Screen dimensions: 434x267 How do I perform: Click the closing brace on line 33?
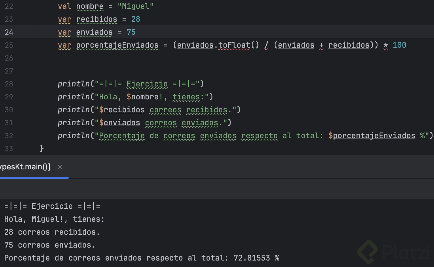41,148
